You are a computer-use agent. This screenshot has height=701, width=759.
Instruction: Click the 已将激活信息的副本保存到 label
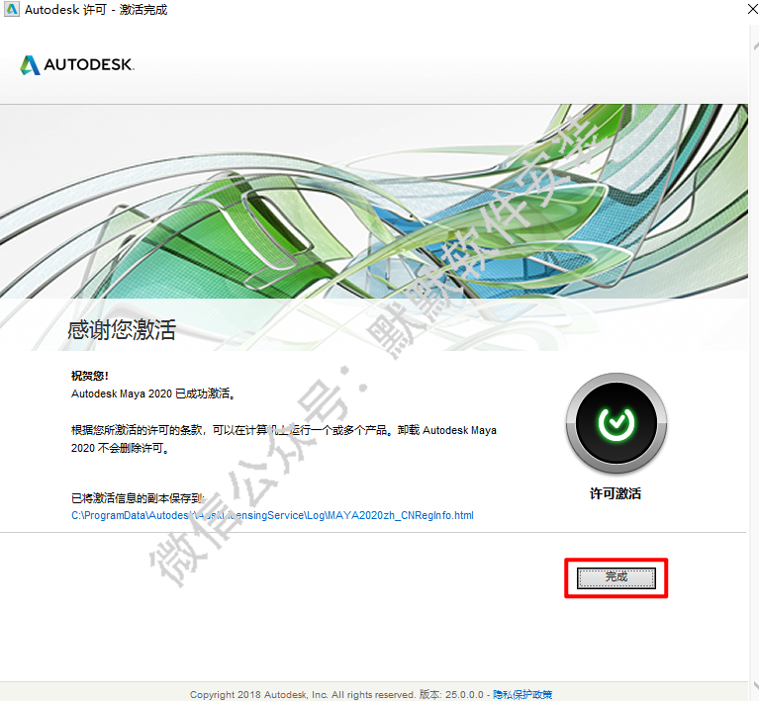click(137, 498)
